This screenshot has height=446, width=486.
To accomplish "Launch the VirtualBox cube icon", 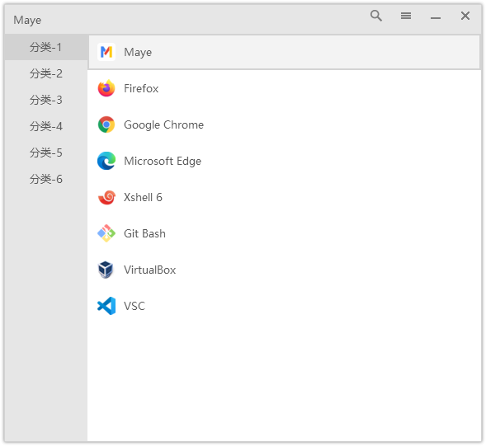I will (106, 270).
